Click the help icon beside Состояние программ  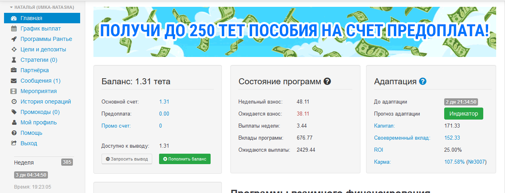(327, 81)
